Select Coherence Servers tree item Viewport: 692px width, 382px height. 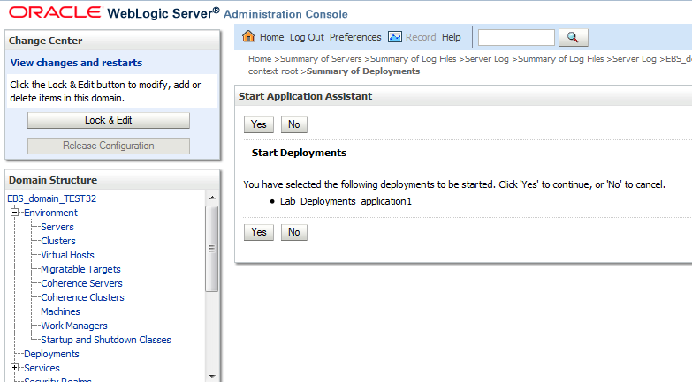81,283
